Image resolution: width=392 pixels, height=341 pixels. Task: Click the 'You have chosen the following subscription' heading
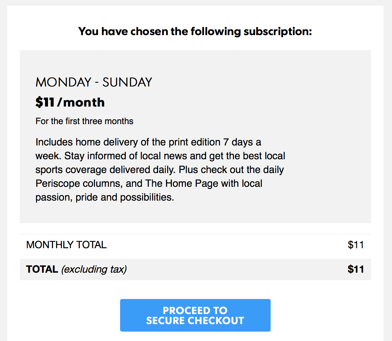point(195,31)
